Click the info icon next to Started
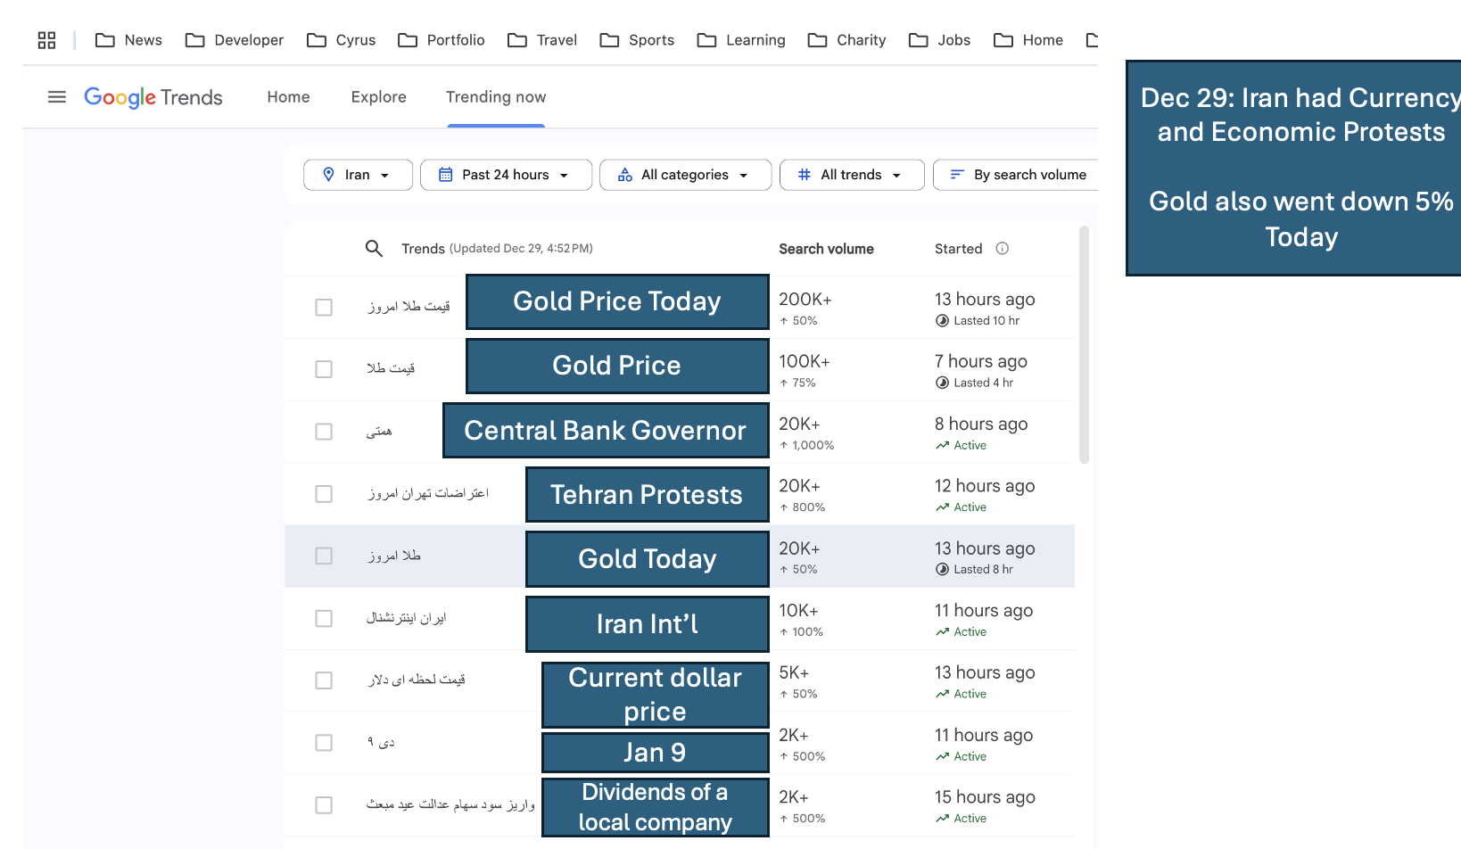 [x=1003, y=249]
